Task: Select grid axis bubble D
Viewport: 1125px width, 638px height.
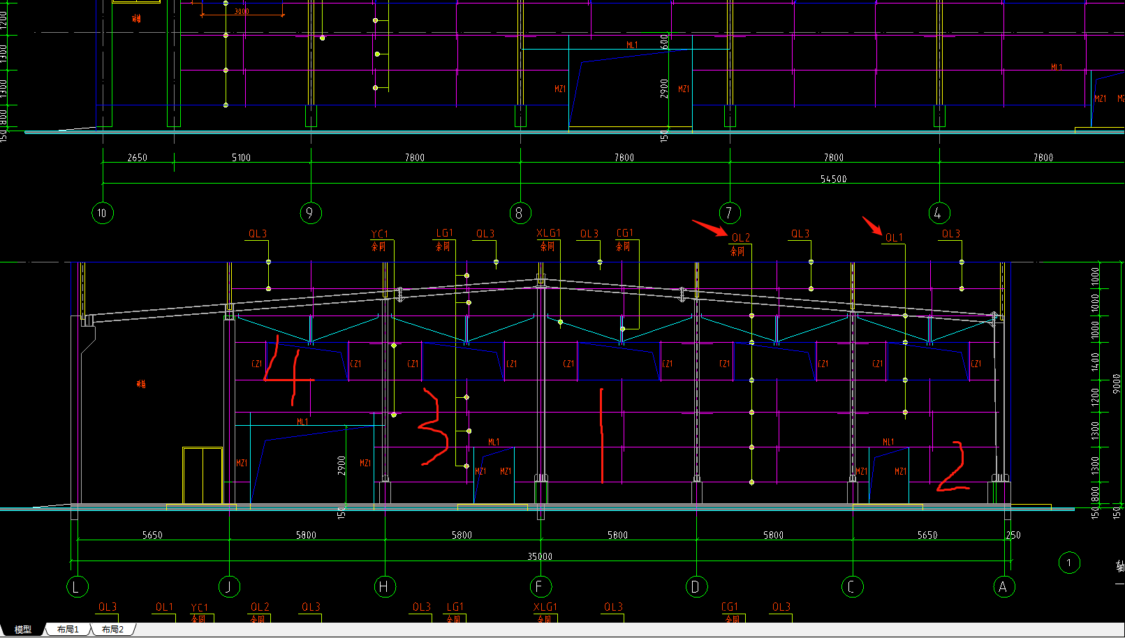Action: coord(696,587)
